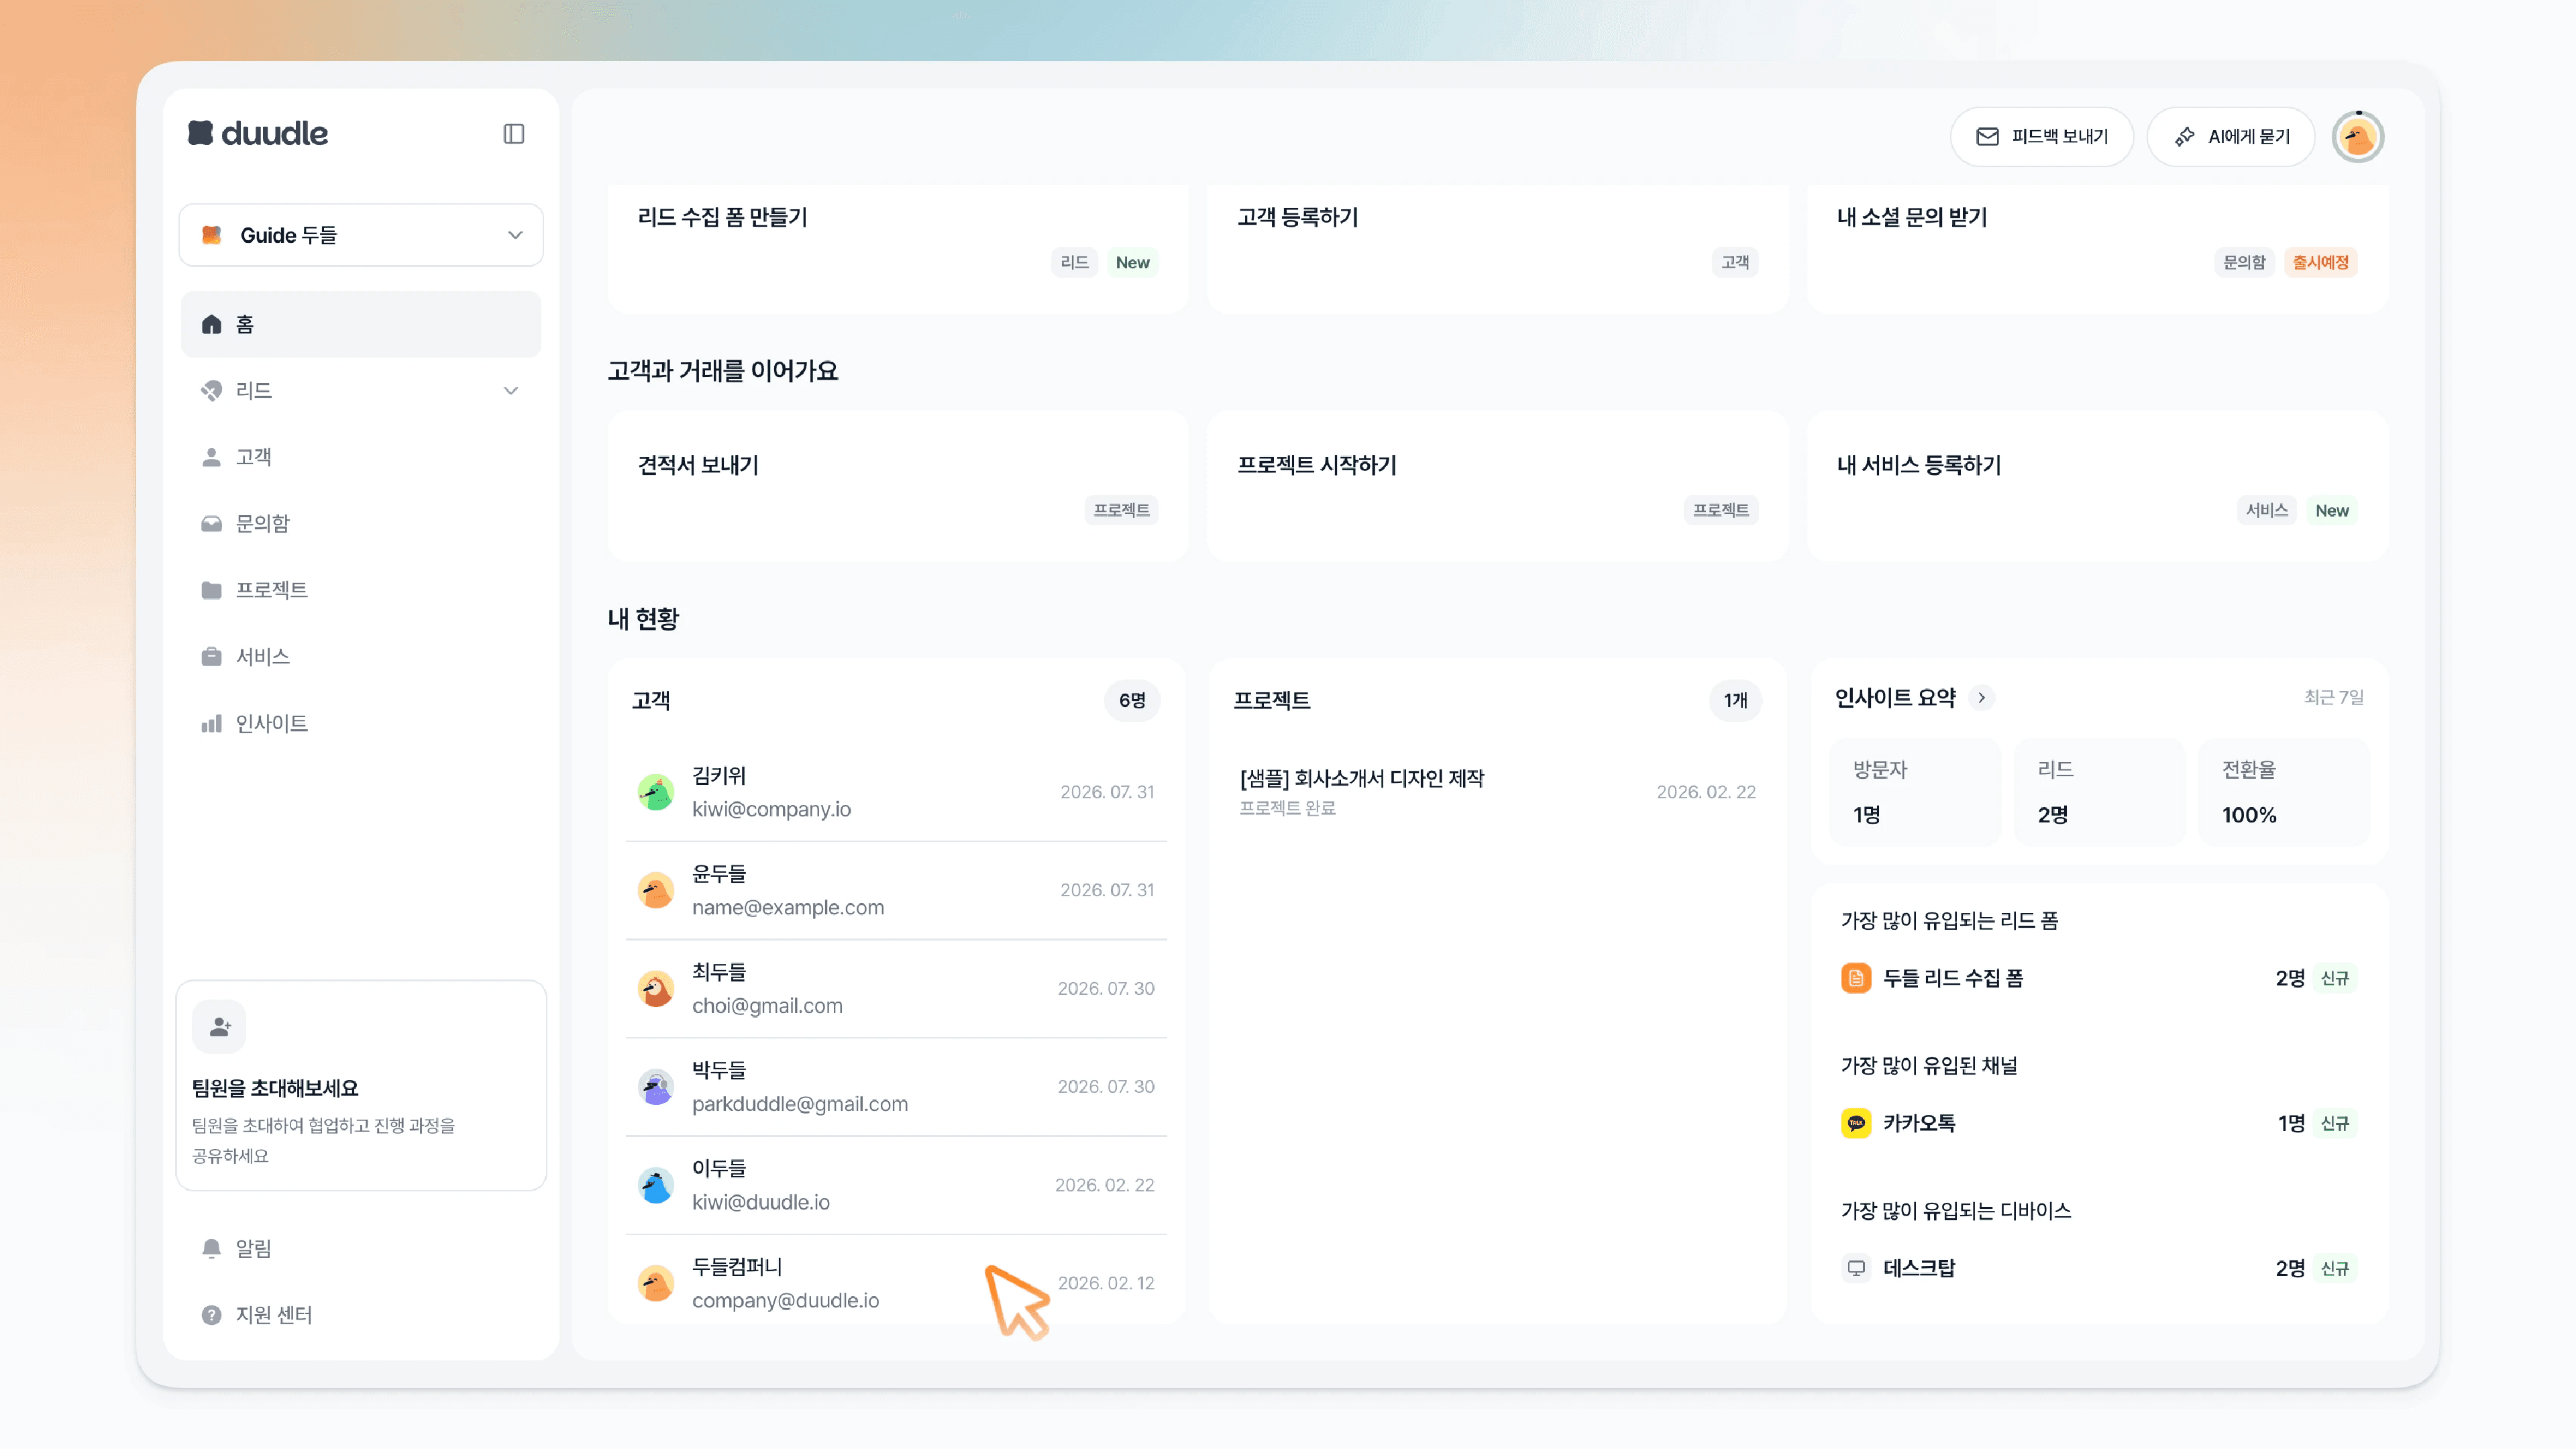Click the 최근 7일 period label
This screenshot has height=1449, width=2576.
pos(2334,698)
